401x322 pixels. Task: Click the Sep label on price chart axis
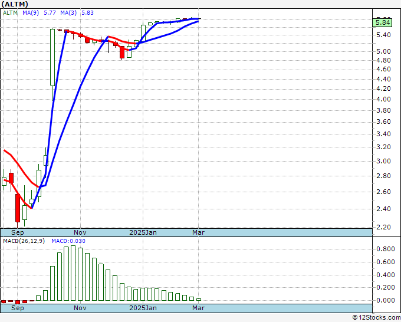click(x=17, y=232)
